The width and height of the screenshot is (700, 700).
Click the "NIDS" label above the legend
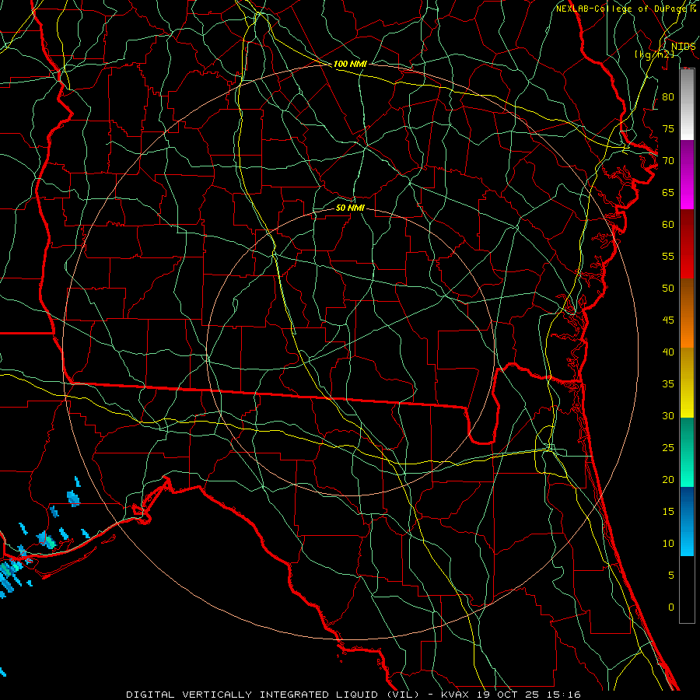click(x=683, y=47)
